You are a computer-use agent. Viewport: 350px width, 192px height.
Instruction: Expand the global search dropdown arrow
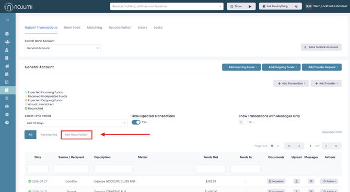coord(220,6)
